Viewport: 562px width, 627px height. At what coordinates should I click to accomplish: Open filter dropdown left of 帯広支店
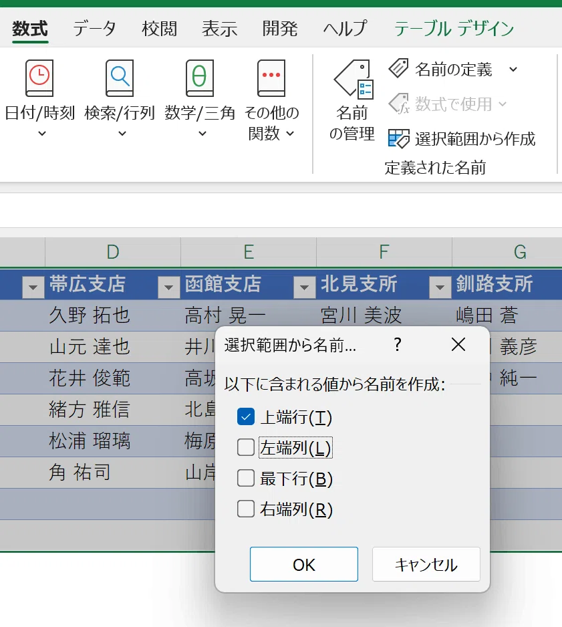33,287
